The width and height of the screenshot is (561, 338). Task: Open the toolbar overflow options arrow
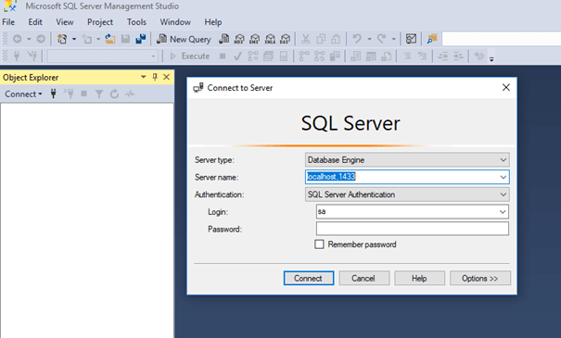point(491,59)
